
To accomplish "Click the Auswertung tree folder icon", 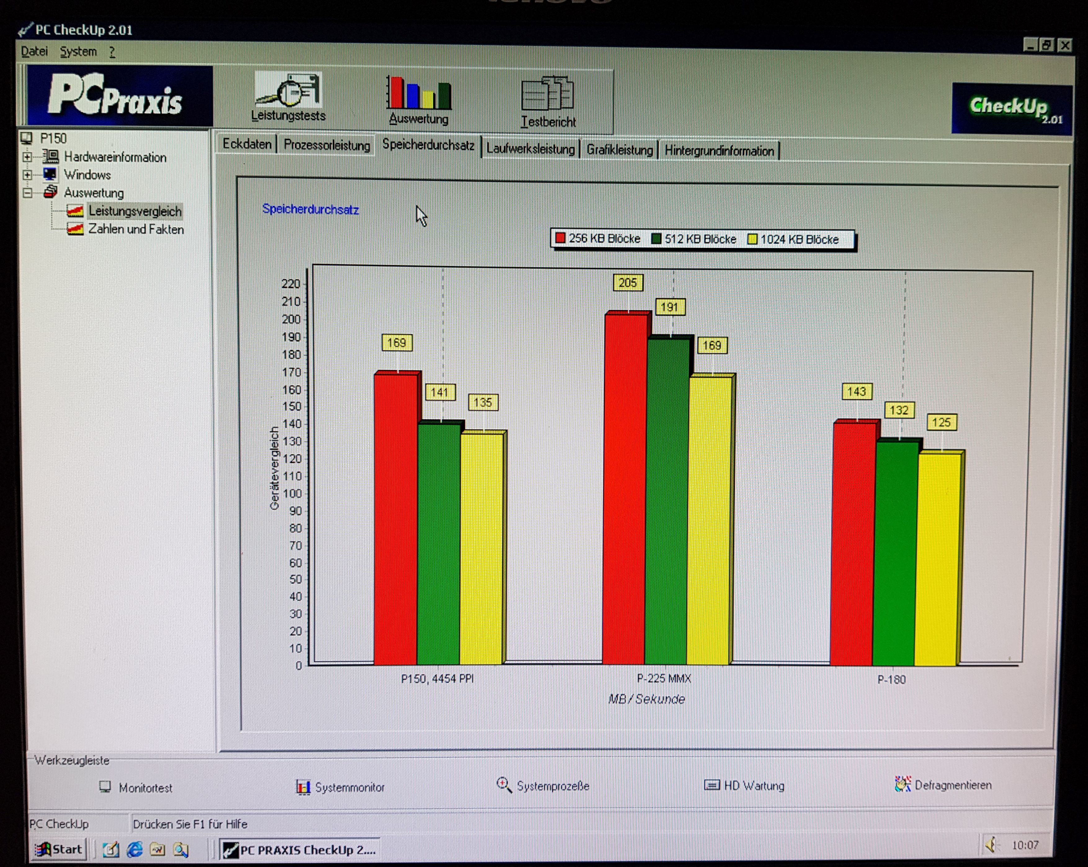I will (51, 192).
